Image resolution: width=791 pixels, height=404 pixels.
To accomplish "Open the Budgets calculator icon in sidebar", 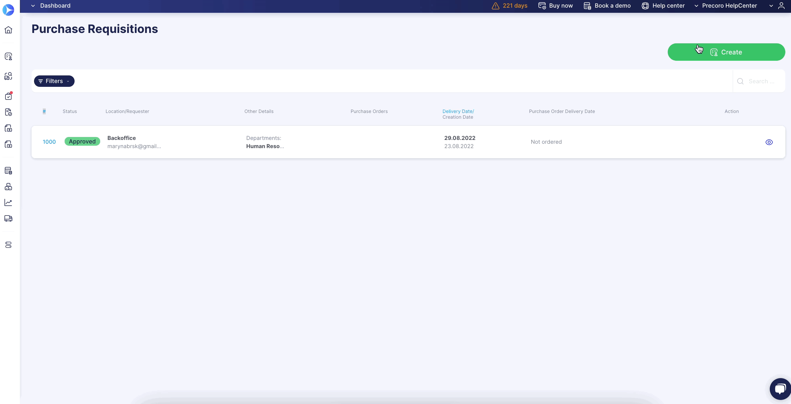I will (x=8, y=170).
